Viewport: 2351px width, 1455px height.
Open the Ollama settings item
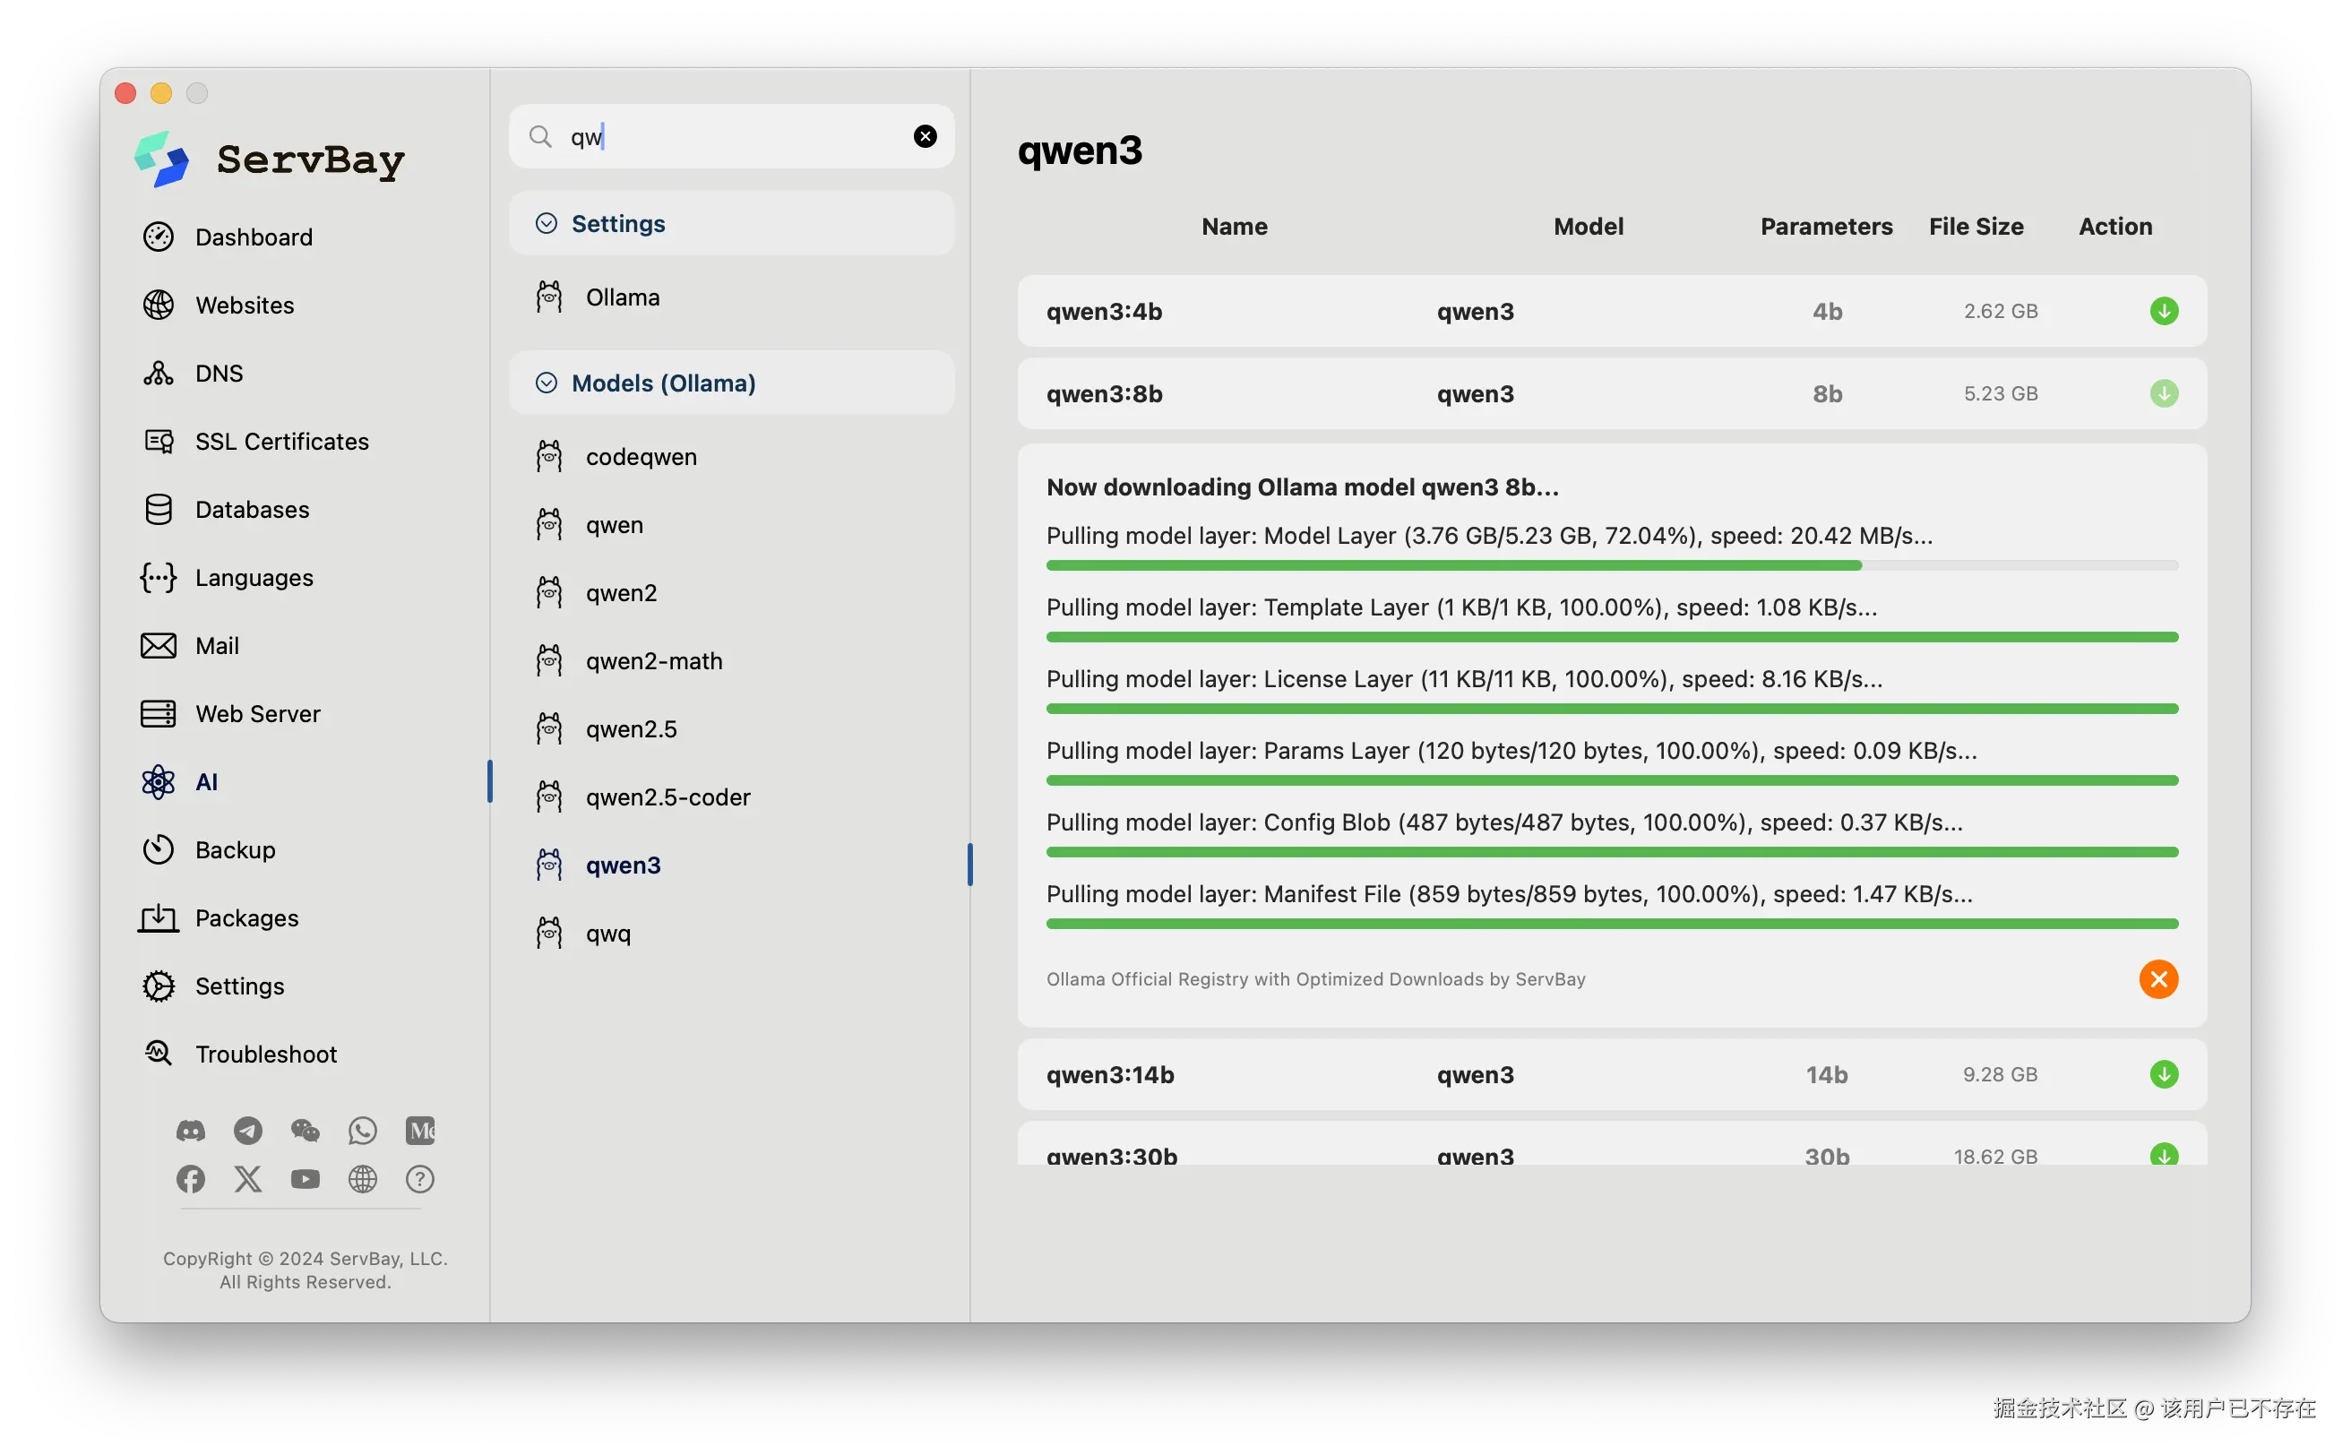point(623,297)
